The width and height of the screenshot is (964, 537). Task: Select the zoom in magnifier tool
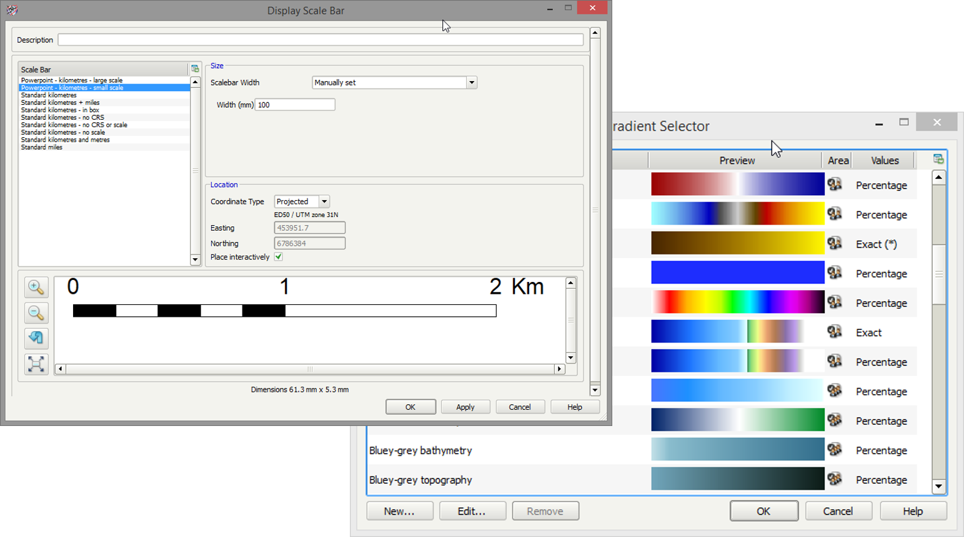pos(36,287)
